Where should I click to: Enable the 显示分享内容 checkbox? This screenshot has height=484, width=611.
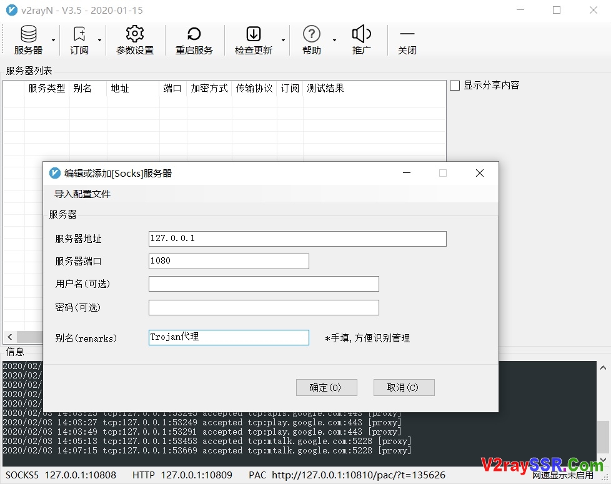point(455,86)
